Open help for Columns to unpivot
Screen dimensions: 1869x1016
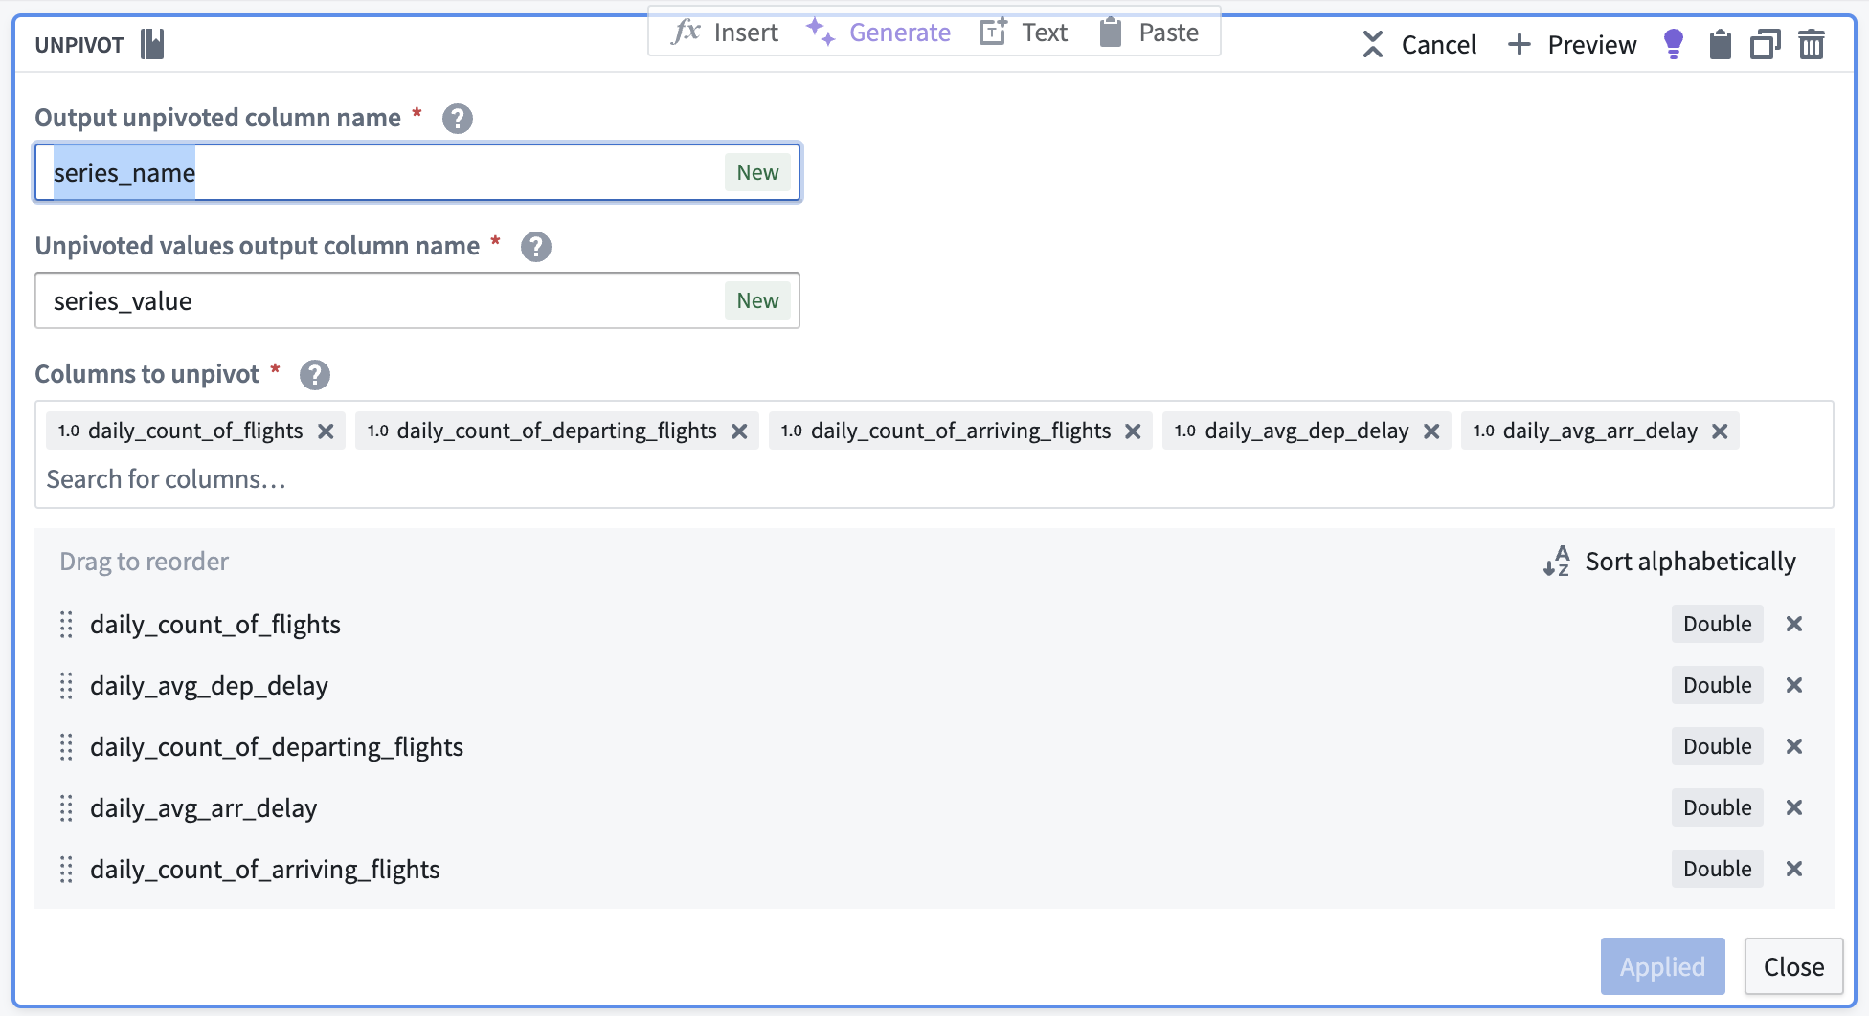tap(315, 375)
